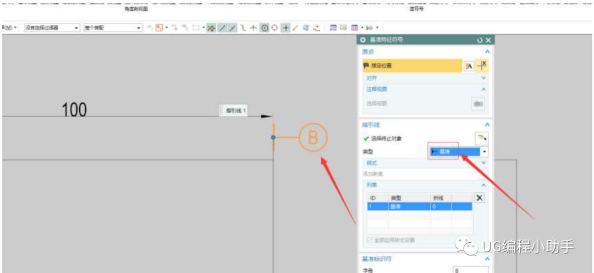Select leader row 1 in the list
Viewport: 594px width, 273px height.
419,207
